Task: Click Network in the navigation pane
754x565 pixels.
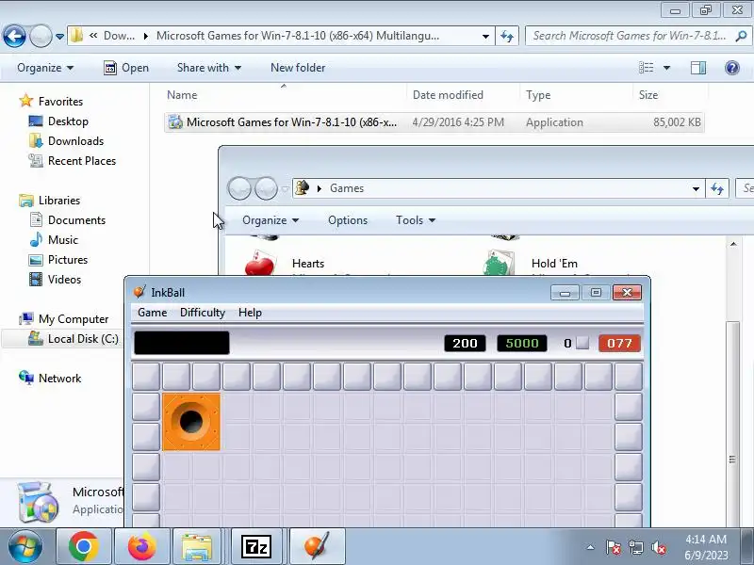Action: [x=50, y=379]
